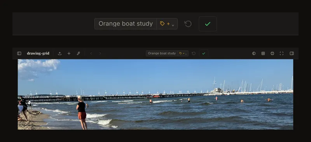Click the upload/export image icon
Screen dimensions: 311x142
(x=60, y=53)
